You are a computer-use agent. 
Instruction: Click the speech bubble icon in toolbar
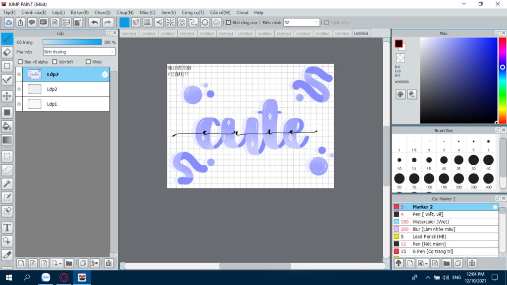[x=32, y=22]
